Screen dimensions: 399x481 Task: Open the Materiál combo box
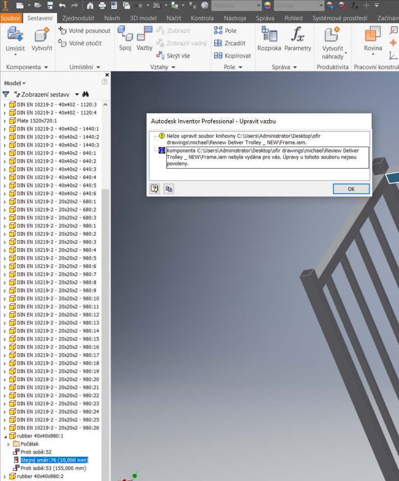point(236,6)
